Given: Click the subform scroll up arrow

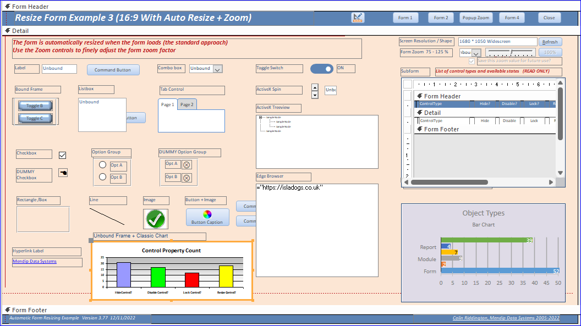Looking at the screenshot, I should click(560, 82).
